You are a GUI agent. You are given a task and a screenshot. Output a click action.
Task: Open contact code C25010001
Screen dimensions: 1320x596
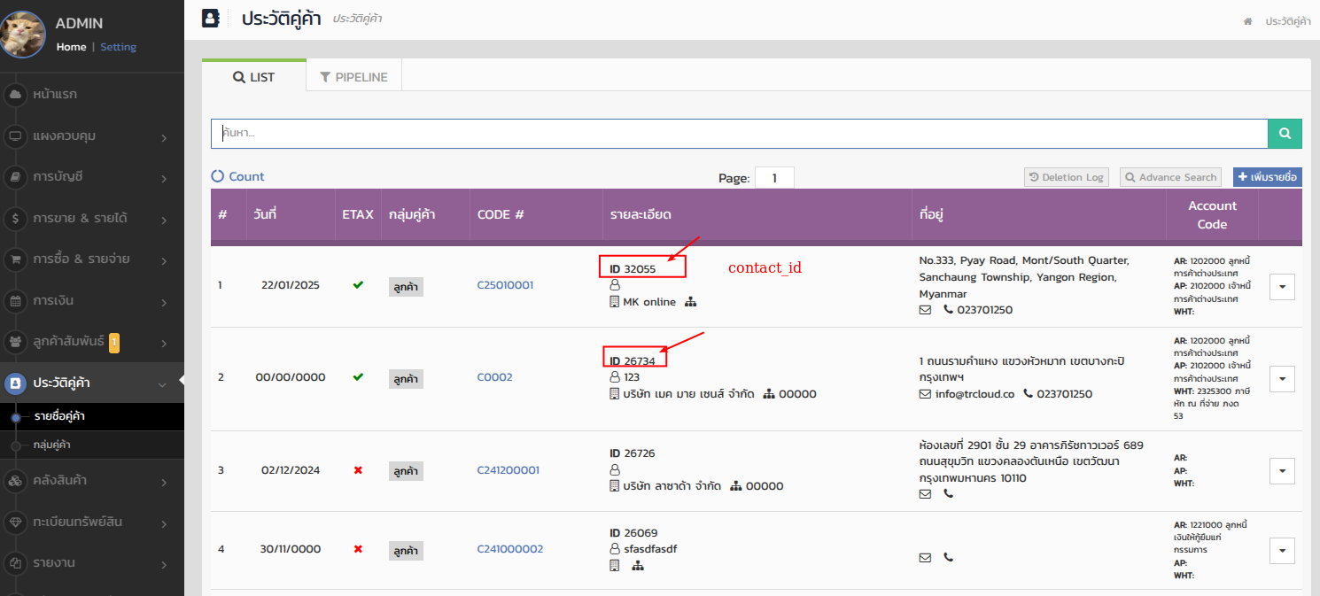point(505,285)
